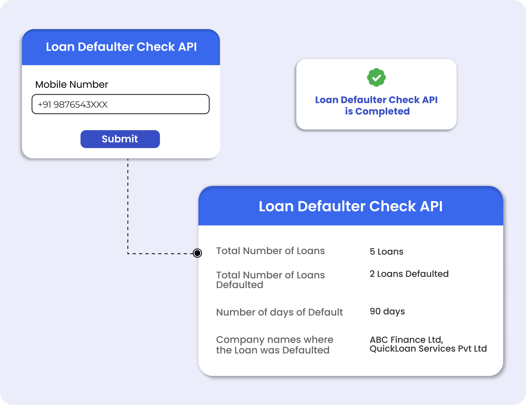Click "Total Number of Loans Defaulted" label
This screenshot has width=526, height=405.
[270, 280]
